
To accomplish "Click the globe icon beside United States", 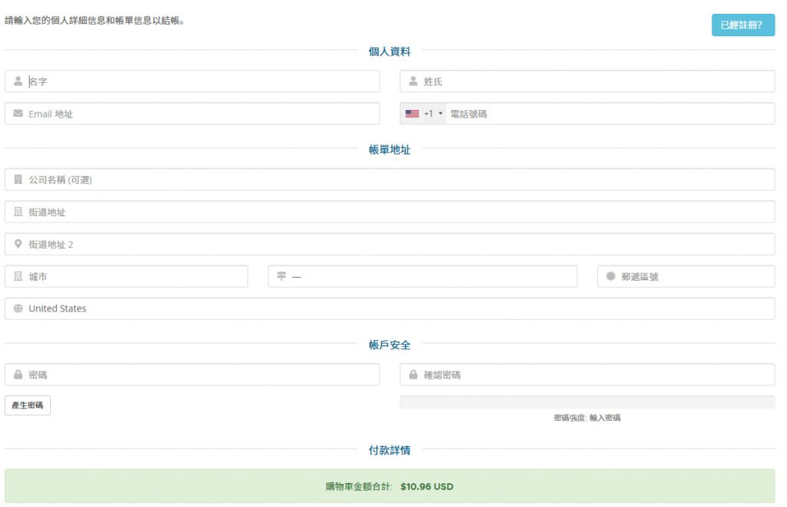I will (17, 308).
